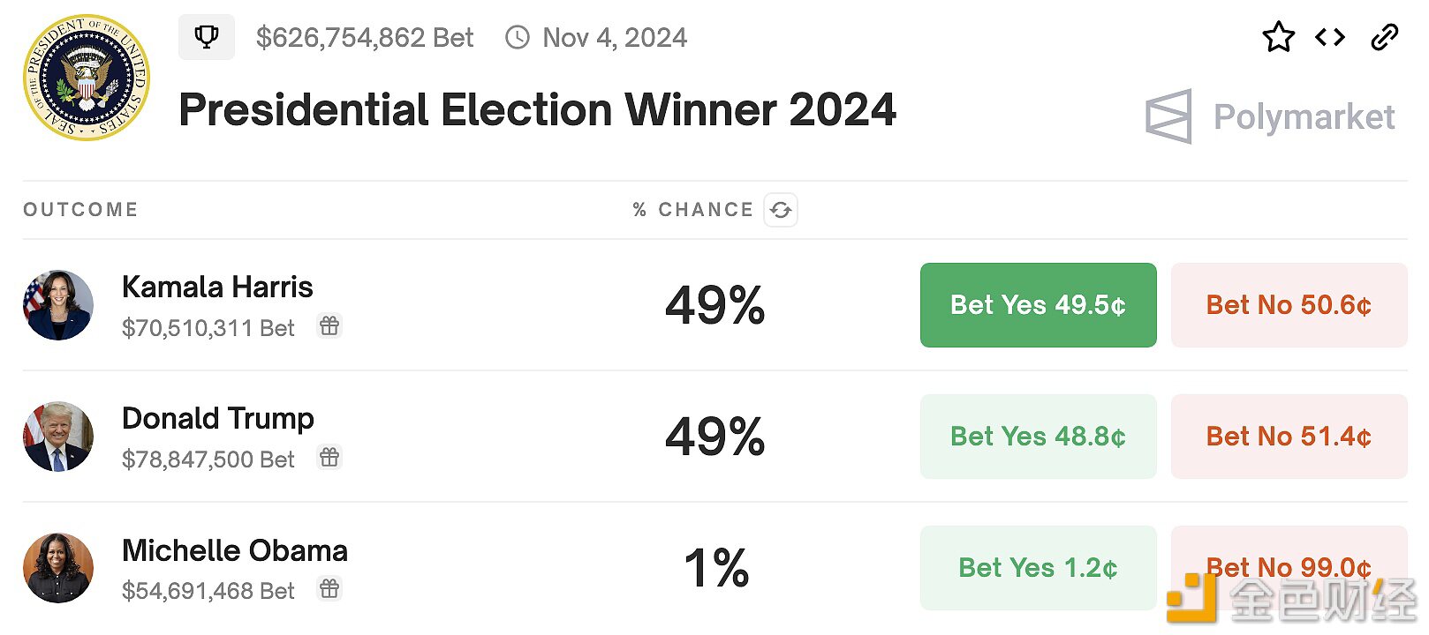Click gift icon under Kamala Harris
The width and height of the screenshot is (1429, 635).
click(x=329, y=326)
